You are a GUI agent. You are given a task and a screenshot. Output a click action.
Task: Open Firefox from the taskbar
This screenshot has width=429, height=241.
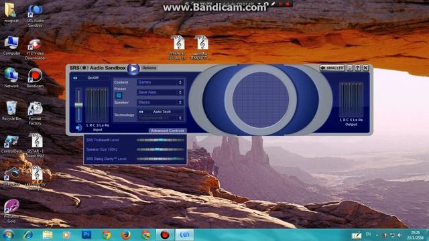(x=125, y=235)
